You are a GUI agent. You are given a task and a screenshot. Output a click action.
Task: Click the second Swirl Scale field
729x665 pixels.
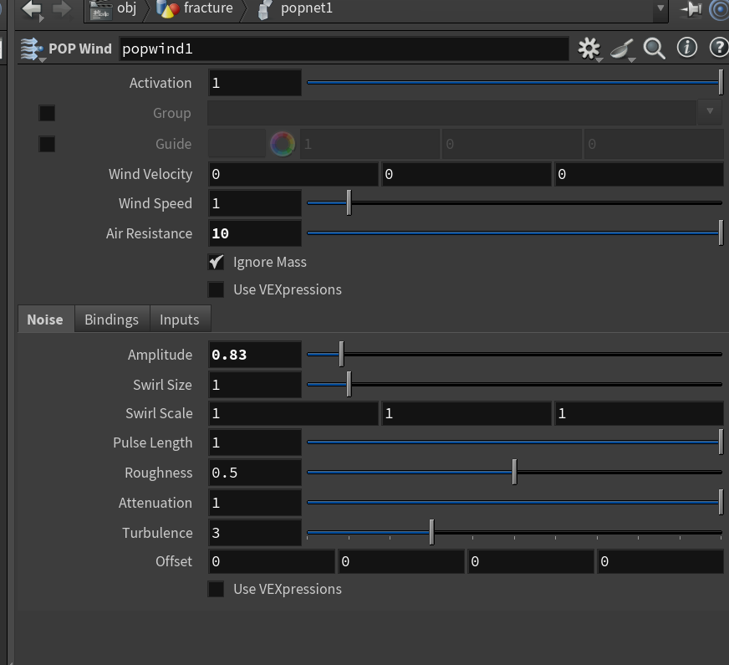coord(466,413)
